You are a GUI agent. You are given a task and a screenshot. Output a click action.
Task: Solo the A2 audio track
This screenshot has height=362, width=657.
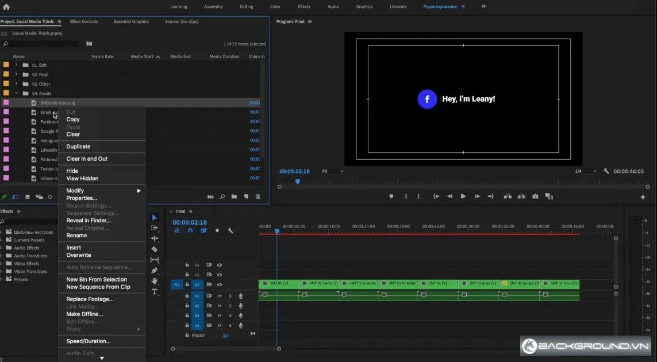[x=230, y=306]
